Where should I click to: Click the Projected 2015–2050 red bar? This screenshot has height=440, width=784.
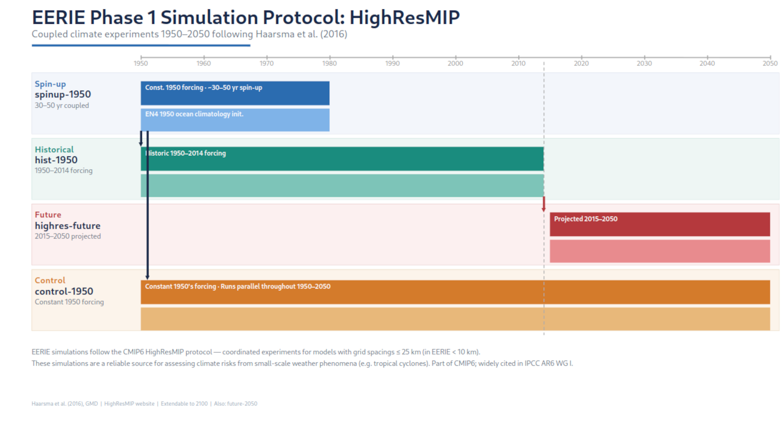(x=659, y=224)
